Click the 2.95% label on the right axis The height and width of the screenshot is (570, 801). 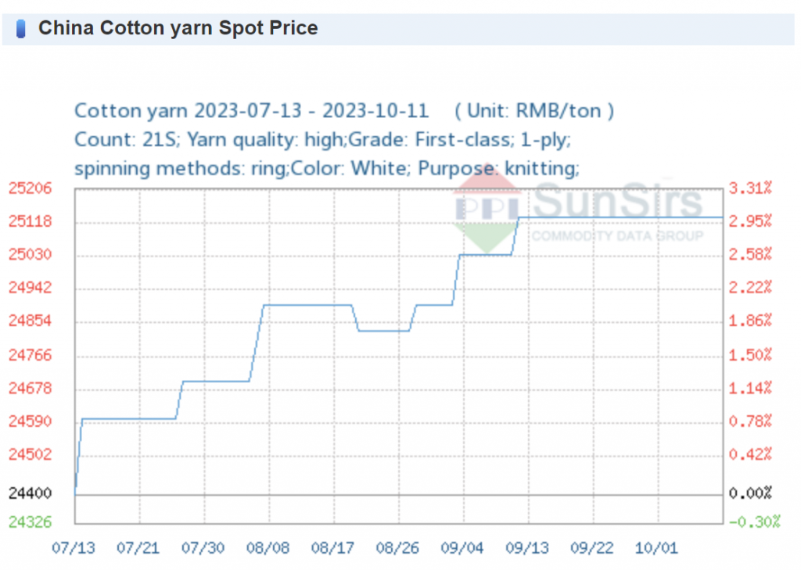751,222
